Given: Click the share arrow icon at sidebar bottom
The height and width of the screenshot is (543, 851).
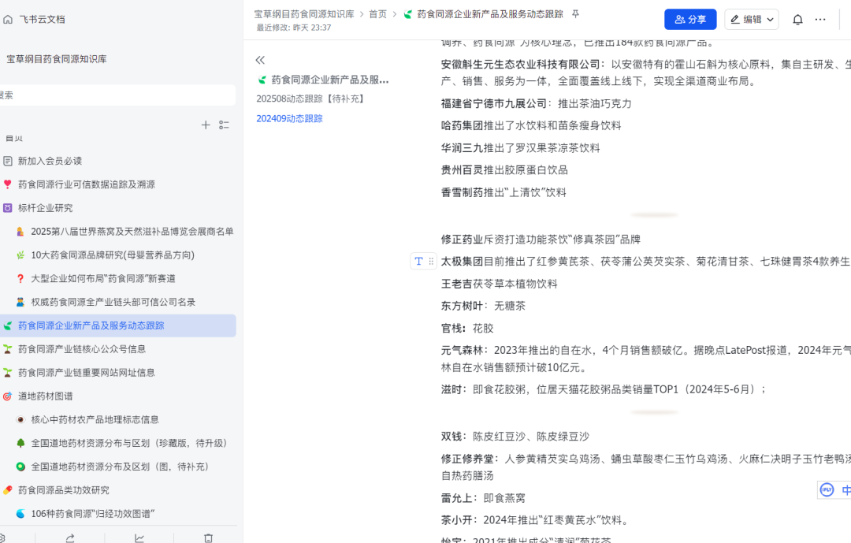Looking at the screenshot, I should [70, 537].
